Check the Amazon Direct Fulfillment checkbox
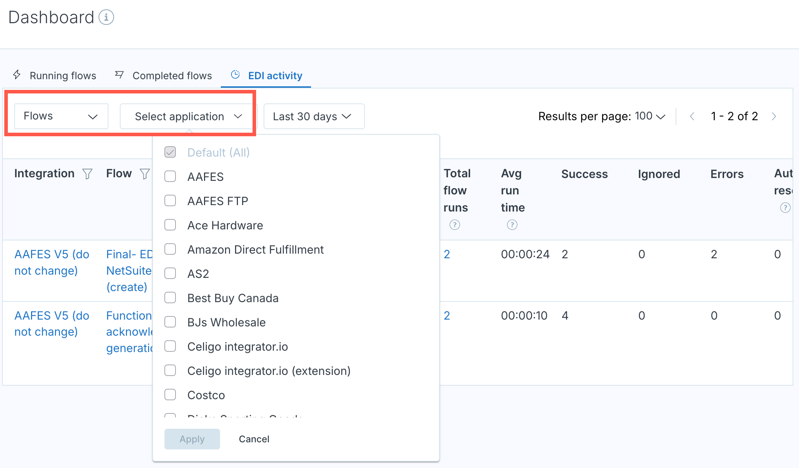The height and width of the screenshot is (468, 799). (170, 249)
